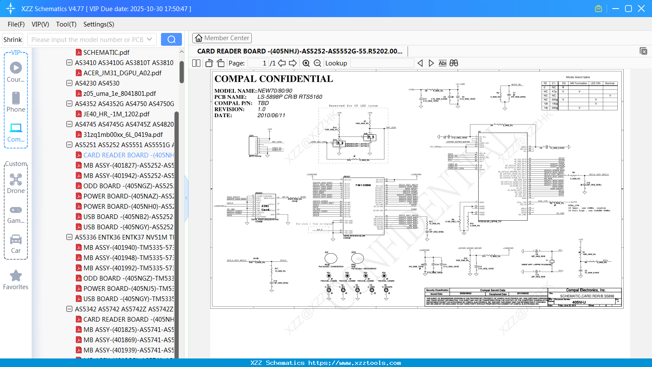Open the Car category

(16, 244)
